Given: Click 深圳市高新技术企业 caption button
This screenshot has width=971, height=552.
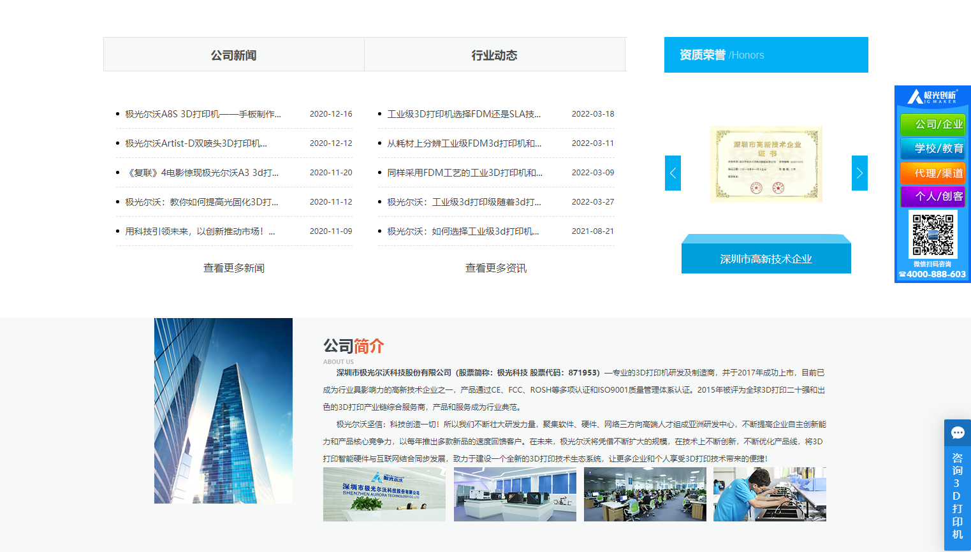Looking at the screenshot, I should (x=766, y=259).
